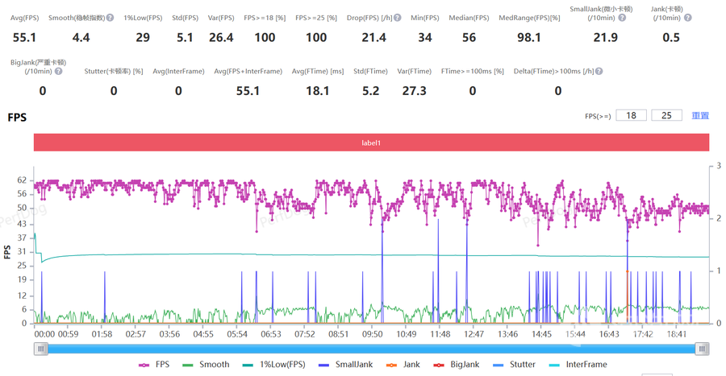Image resolution: width=726 pixels, height=376 pixels.
Task: Click the reset link beside FPS thresholds
Action: [700, 115]
